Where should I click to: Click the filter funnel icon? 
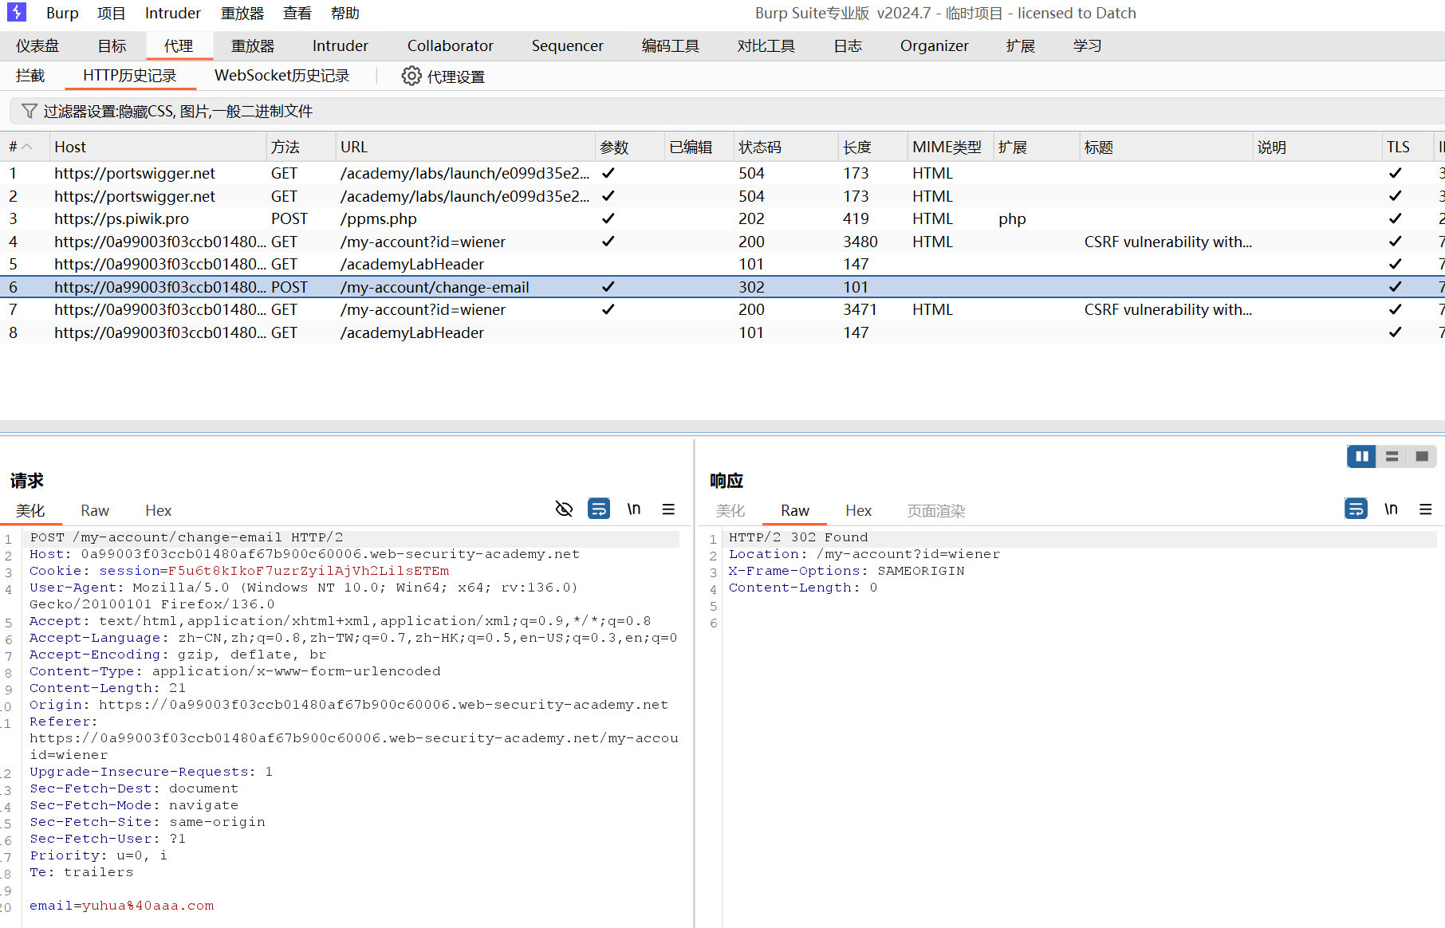[30, 111]
